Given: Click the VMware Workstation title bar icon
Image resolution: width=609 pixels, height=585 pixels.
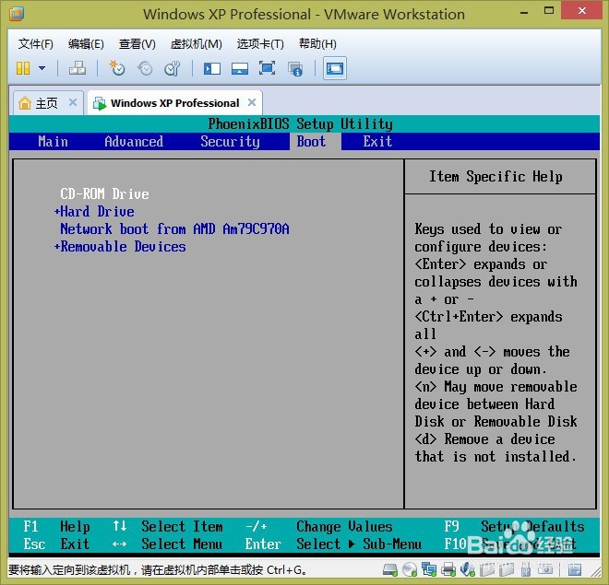Looking at the screenshot, I should click(x=17, y=14).
